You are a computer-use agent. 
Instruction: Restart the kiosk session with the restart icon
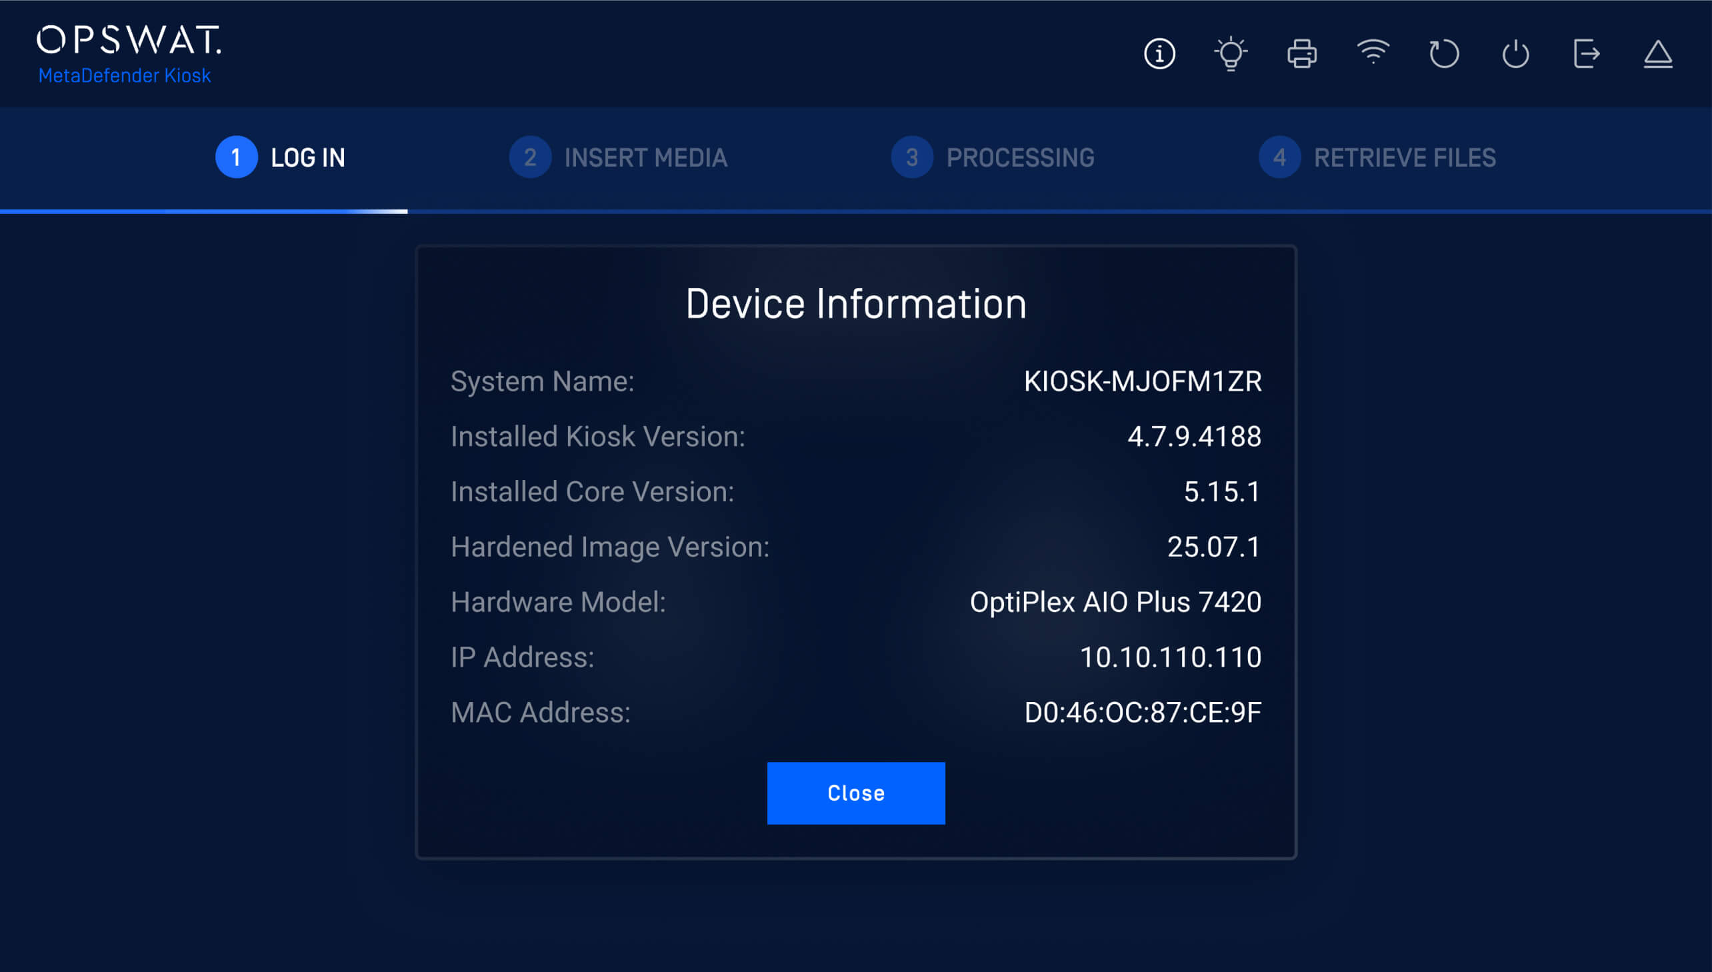1445,54
